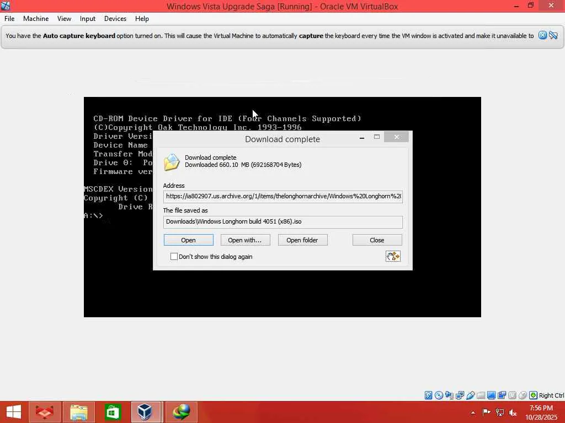This screenshot has height=423, width=565.
Task: Click the hard disk activity status icon
Action: (x=428, y=395)
